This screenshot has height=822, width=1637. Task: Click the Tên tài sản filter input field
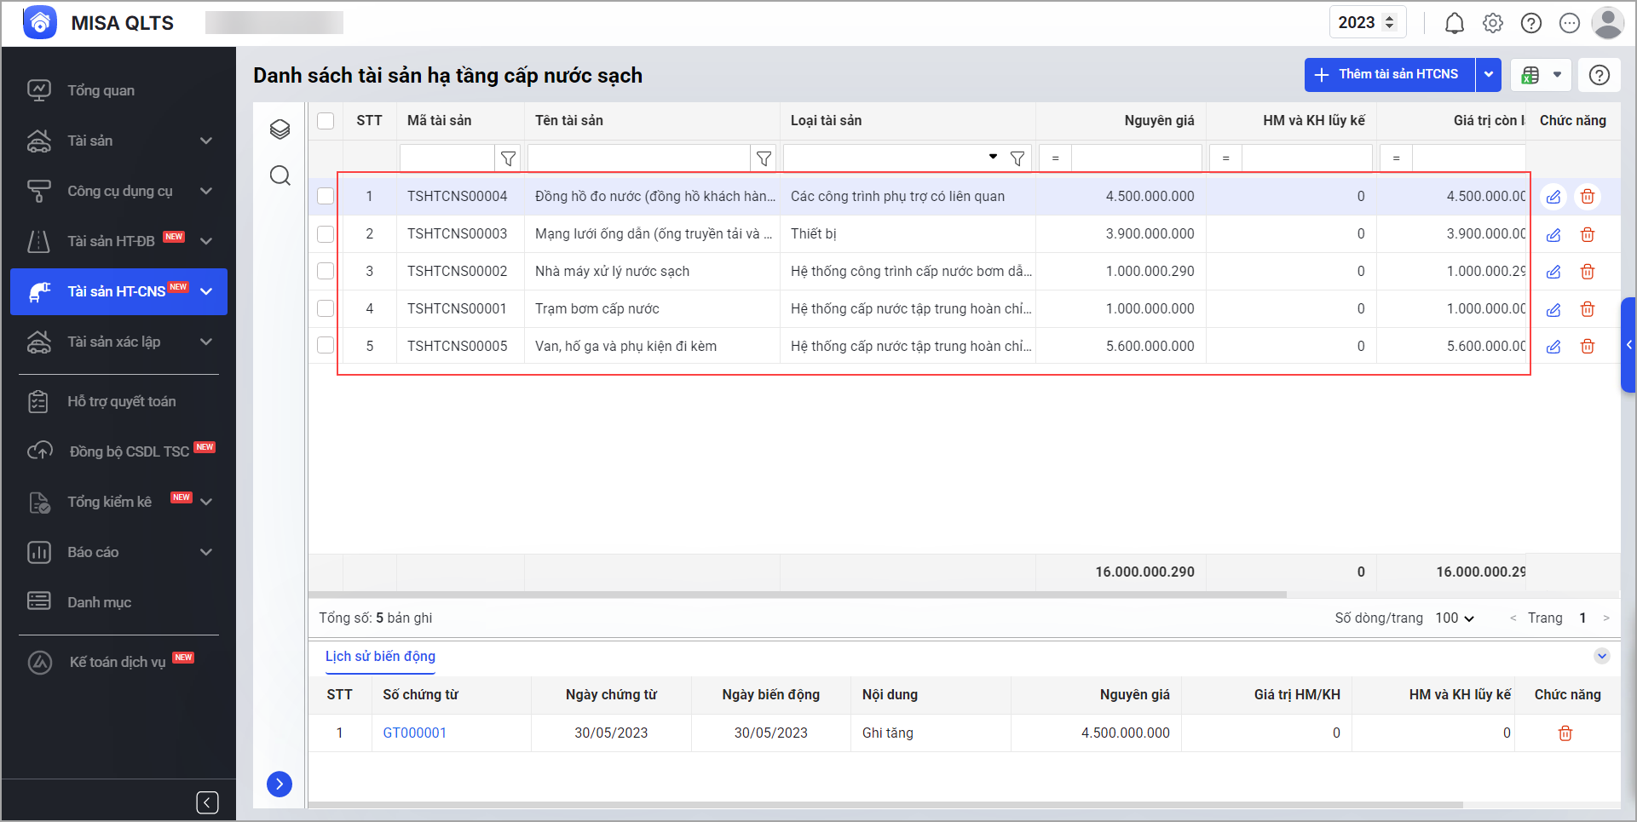(638, 158)
